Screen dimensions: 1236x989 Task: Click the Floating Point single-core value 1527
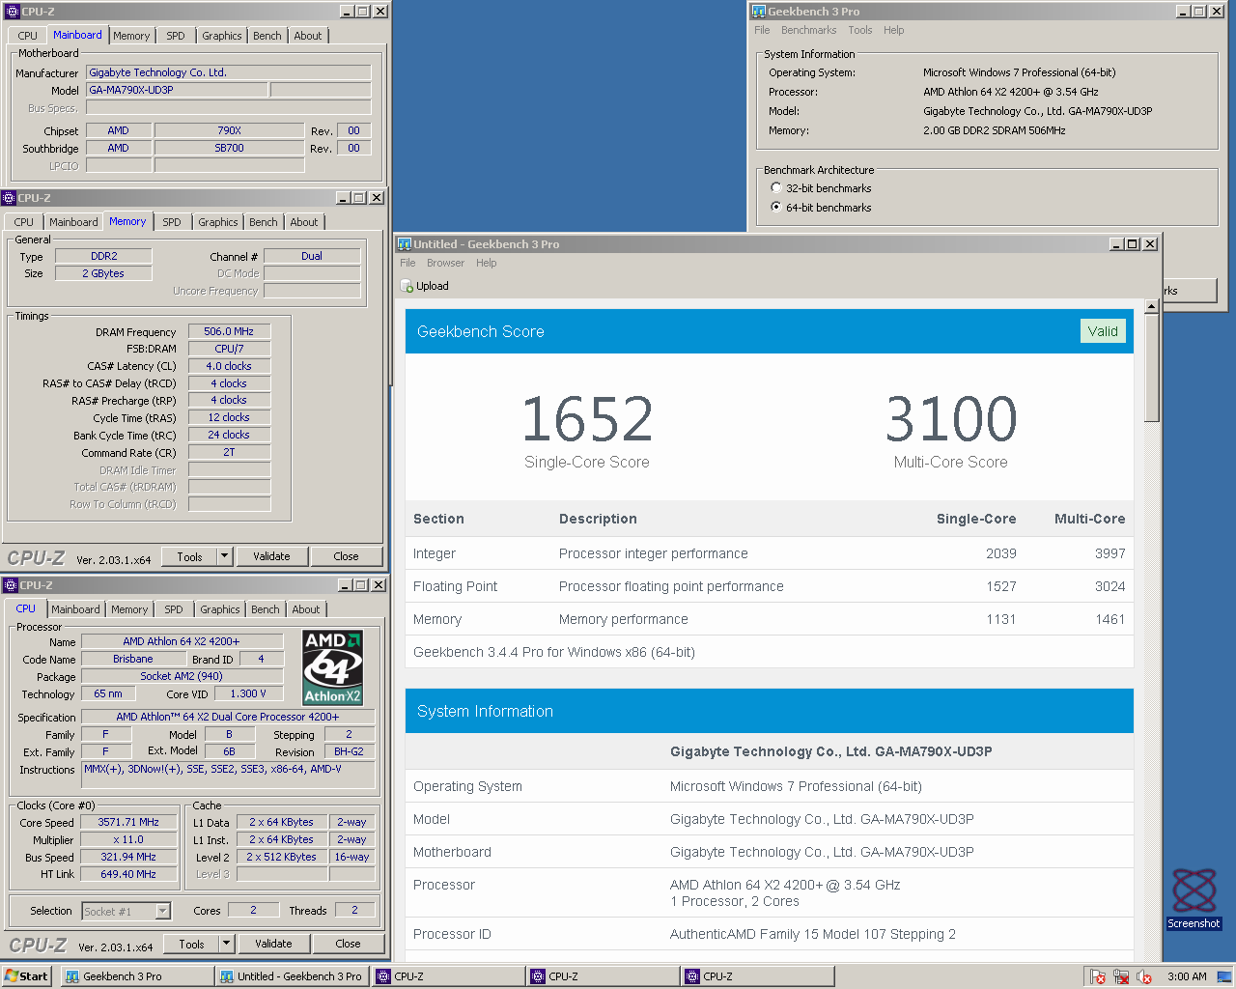tap(1000, 586)
